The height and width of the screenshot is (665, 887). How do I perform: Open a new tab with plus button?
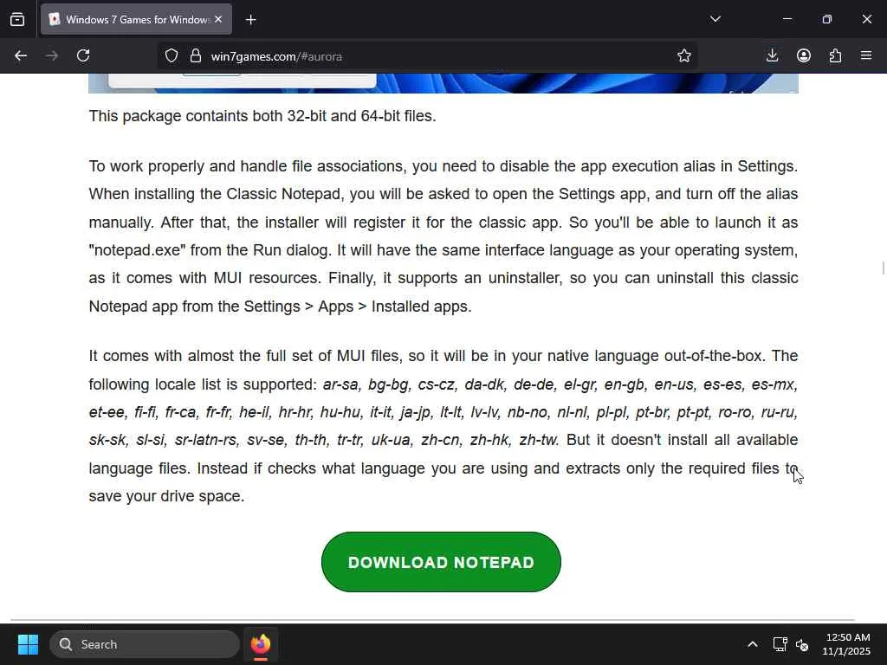250,20
